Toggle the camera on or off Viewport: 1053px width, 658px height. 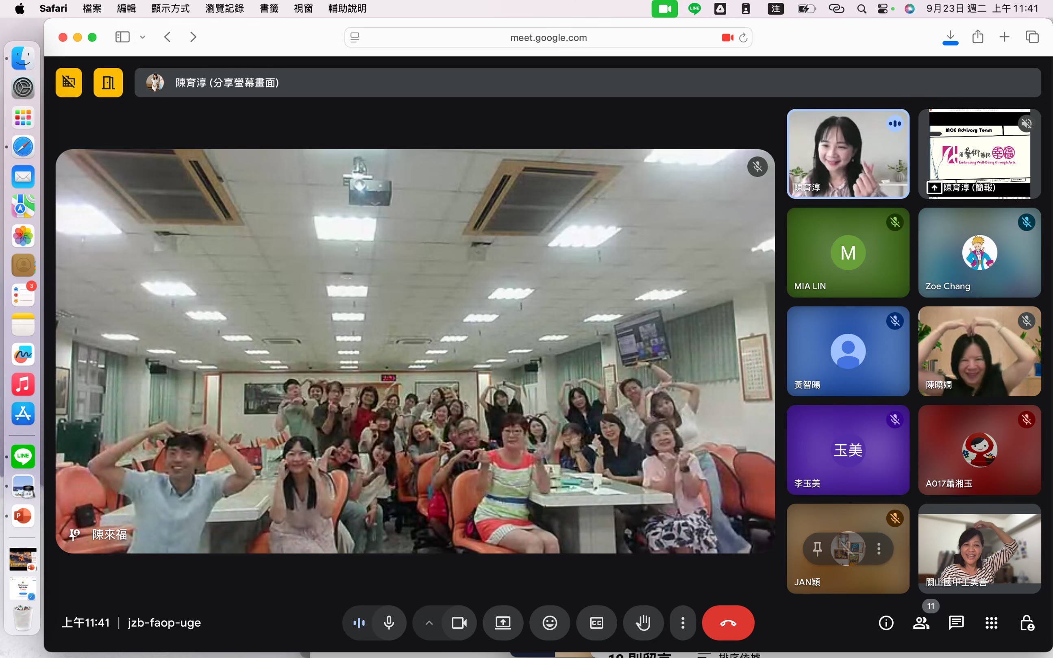459,623
